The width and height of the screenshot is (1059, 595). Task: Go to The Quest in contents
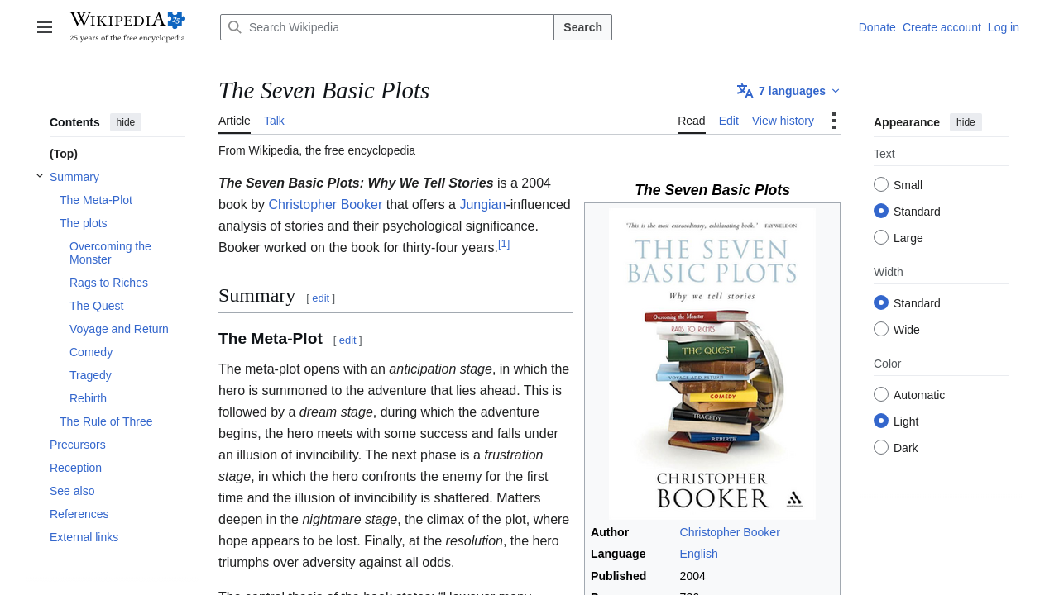click(97, 306)
